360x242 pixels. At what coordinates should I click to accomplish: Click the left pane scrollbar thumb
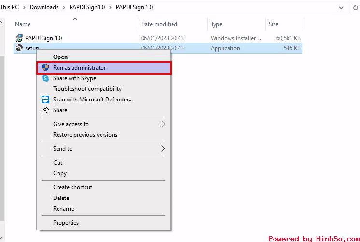[x=2, y=138]
